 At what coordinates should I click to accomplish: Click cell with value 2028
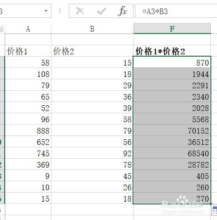tap(172, 108)
